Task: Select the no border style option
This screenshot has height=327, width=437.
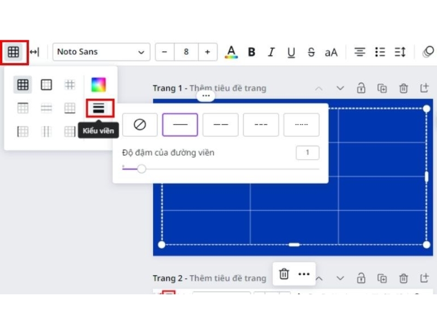Action: click(x=140, y=125)
